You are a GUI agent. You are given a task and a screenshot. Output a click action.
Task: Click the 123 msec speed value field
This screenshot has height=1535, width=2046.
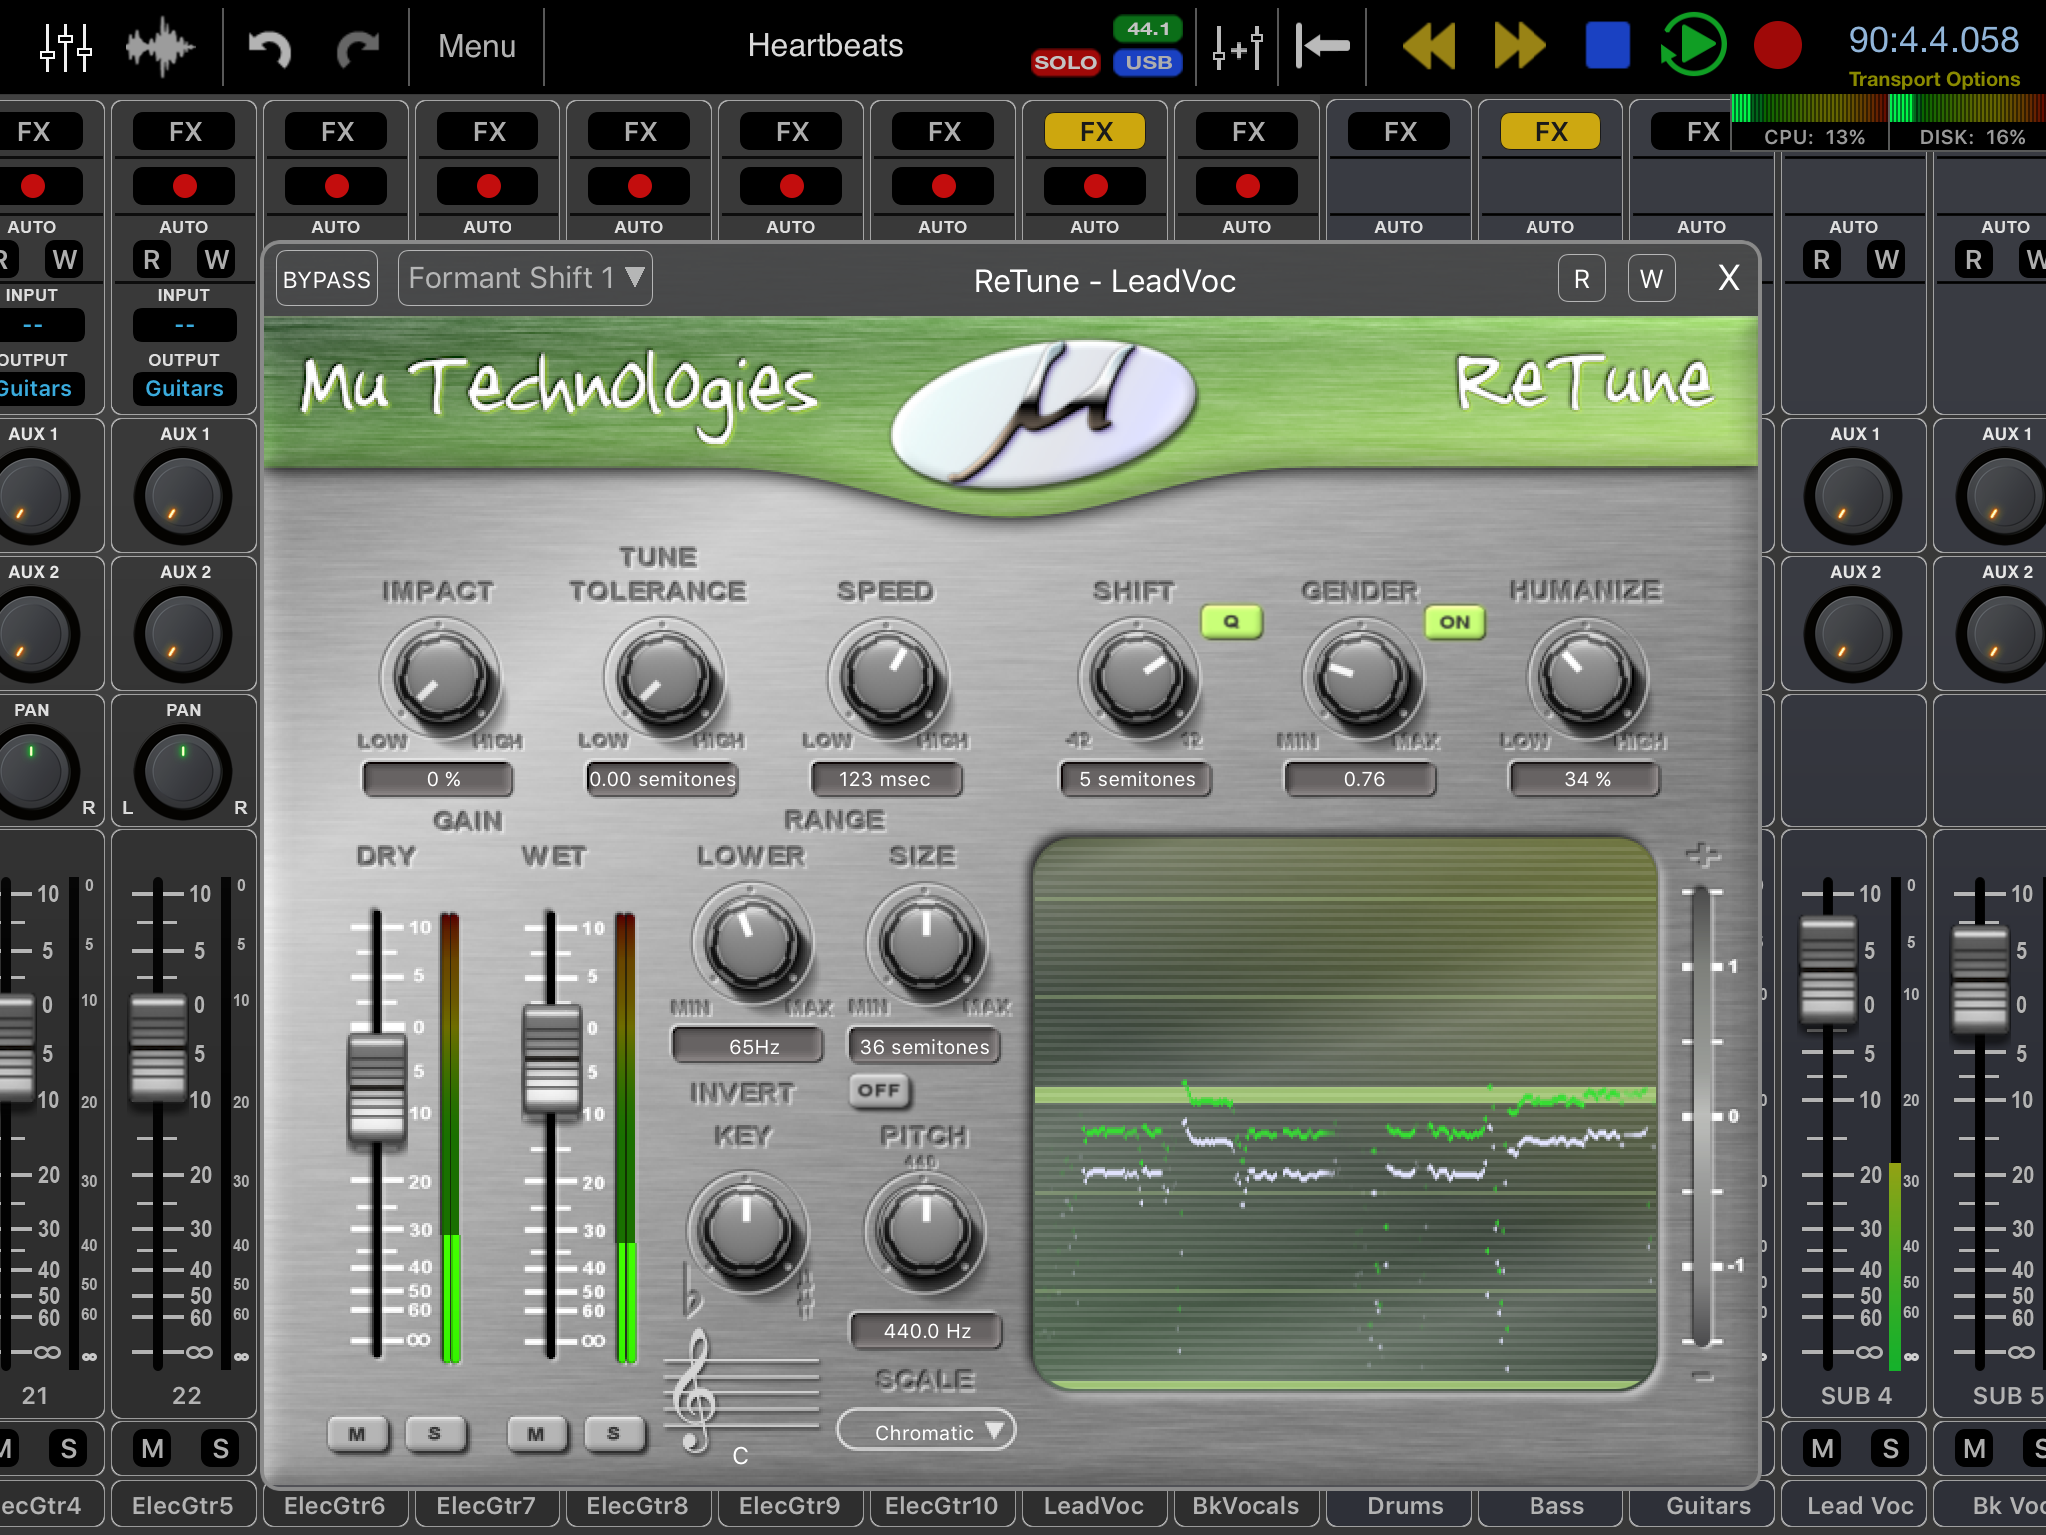click(885, 779)
